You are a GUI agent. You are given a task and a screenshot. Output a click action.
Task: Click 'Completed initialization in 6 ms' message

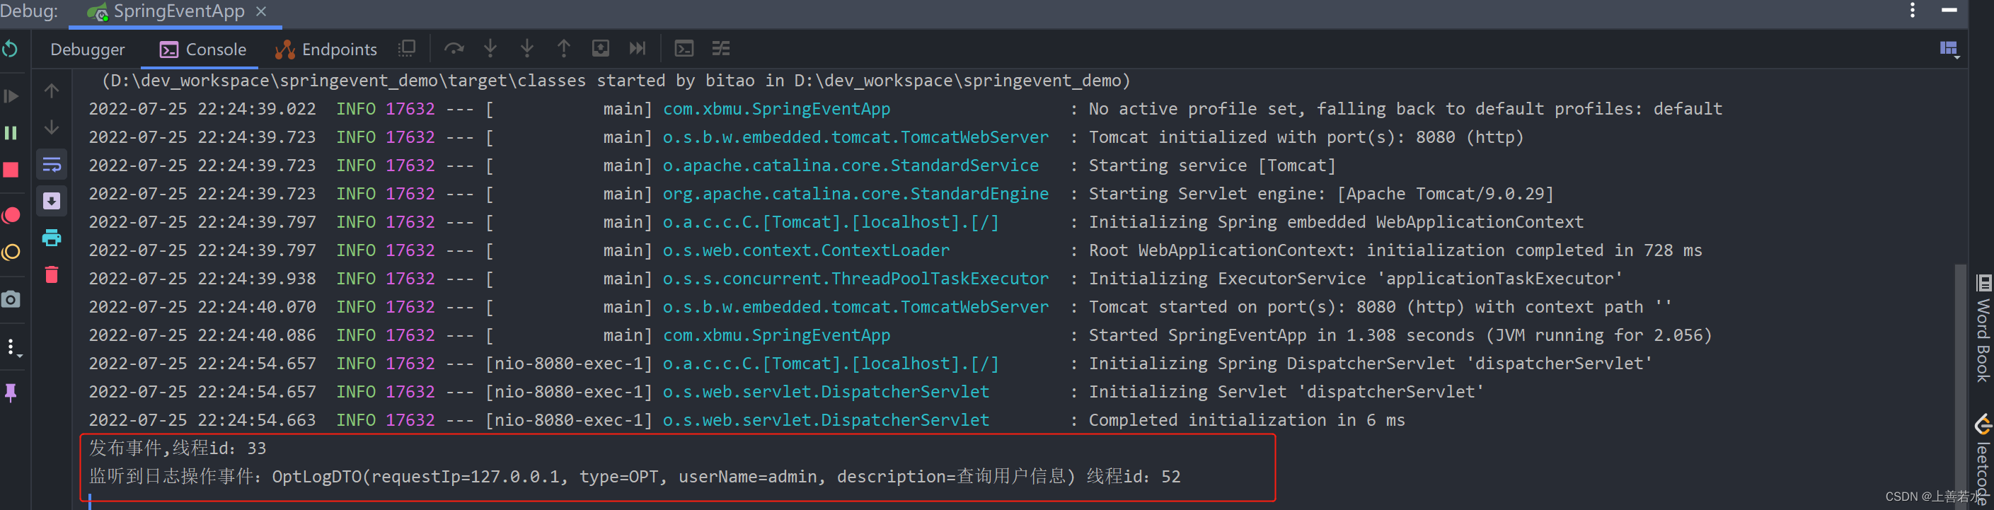click(1246, 420)
